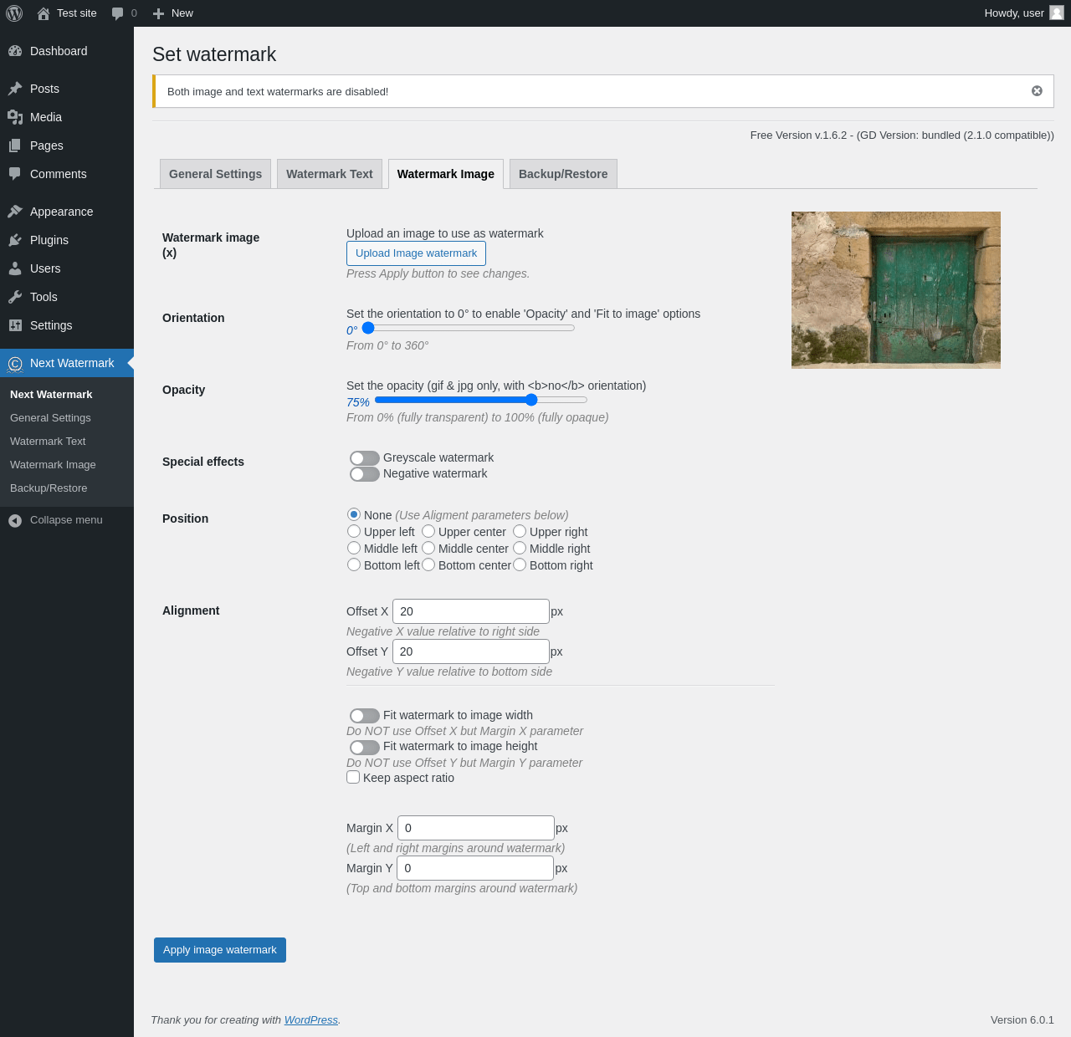Click Upload Image watermark button

click(x=416, y=253)
